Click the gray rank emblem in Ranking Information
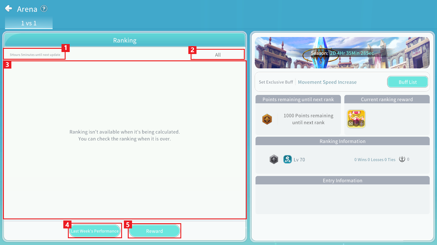 point(274,159)
